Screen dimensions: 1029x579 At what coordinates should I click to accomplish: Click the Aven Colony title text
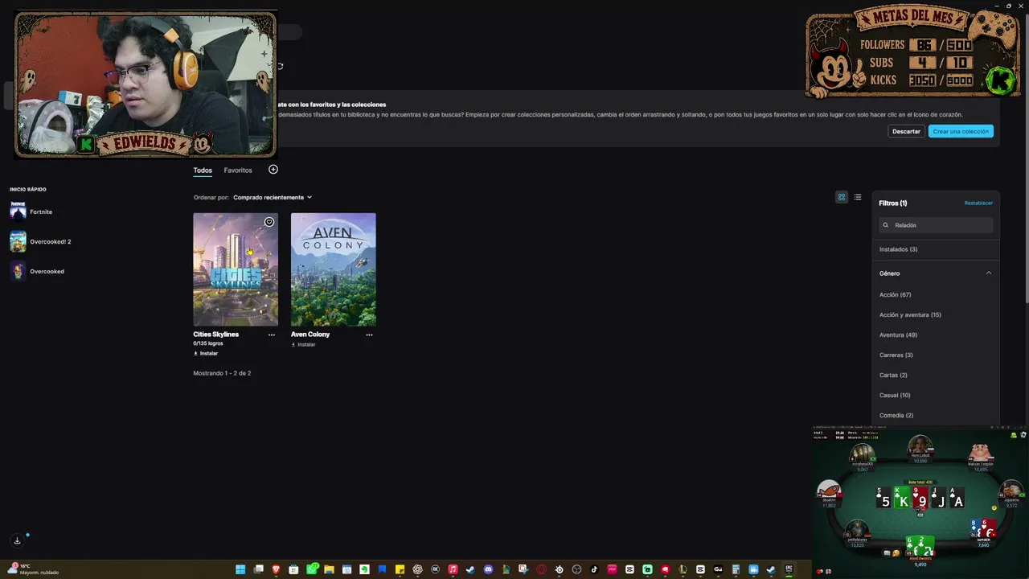tap(310, 335)
